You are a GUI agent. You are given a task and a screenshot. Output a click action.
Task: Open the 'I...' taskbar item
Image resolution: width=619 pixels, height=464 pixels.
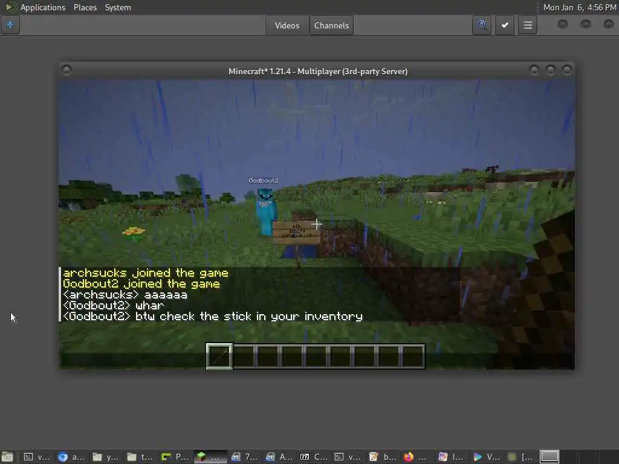point(451,457)
